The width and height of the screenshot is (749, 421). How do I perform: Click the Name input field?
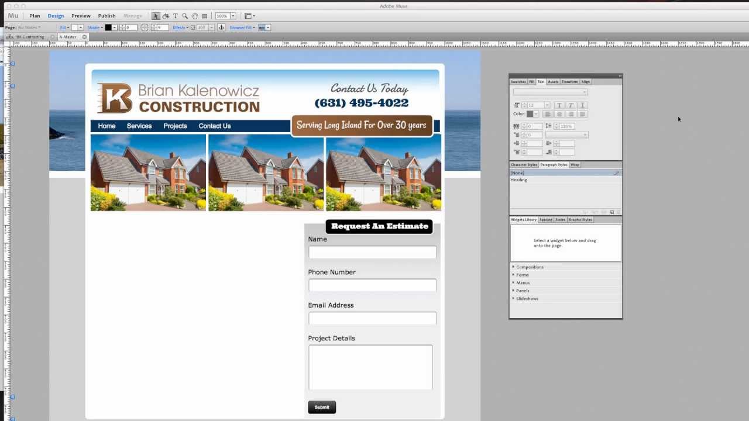click(372, 252)
